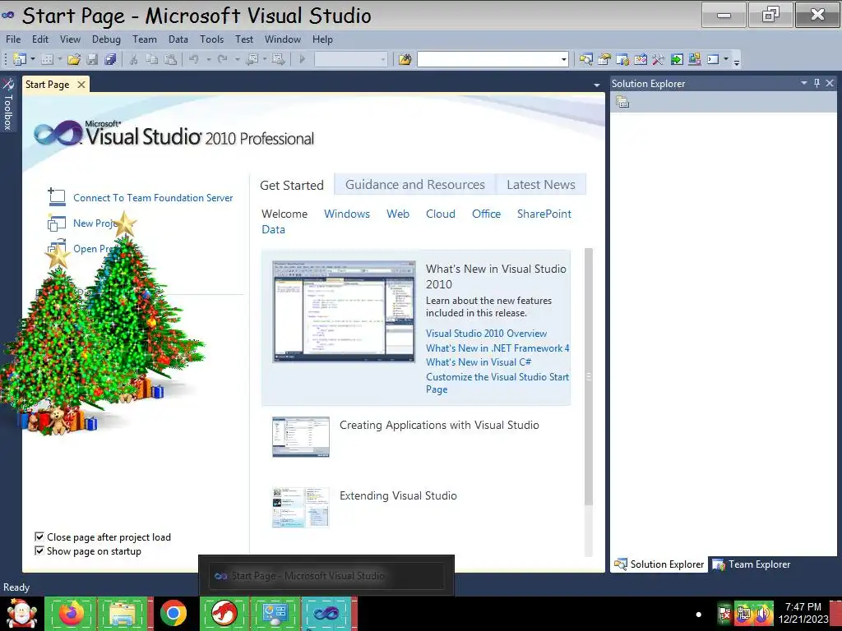Click the Add New Item toolbar icon
Viewport: 842px width, 631px height.
[x=47, y=59]
